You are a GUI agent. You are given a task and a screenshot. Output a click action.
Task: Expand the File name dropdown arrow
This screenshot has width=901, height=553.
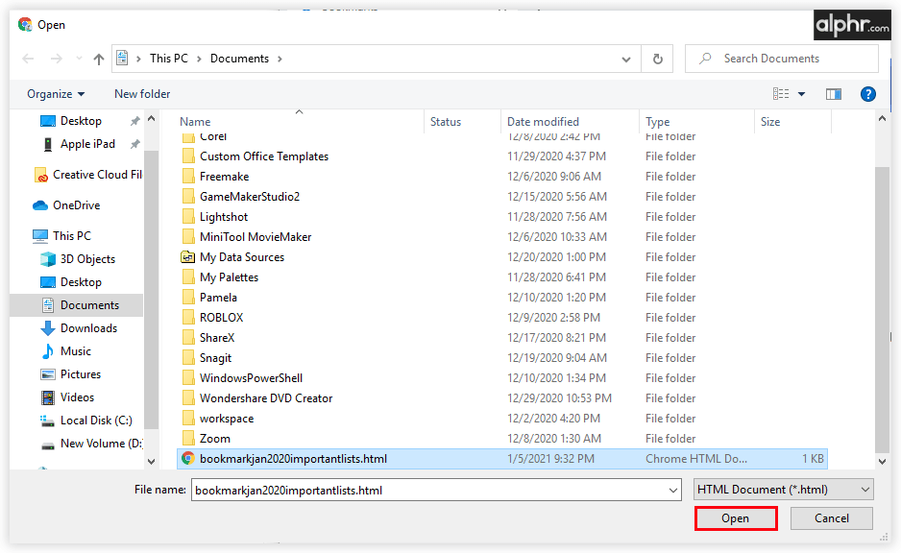(673, 490)
